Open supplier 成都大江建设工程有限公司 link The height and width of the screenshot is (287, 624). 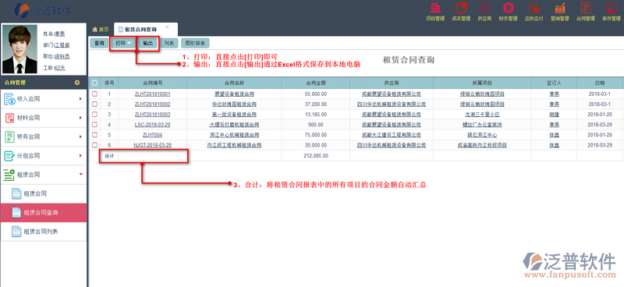pos(392,135)
